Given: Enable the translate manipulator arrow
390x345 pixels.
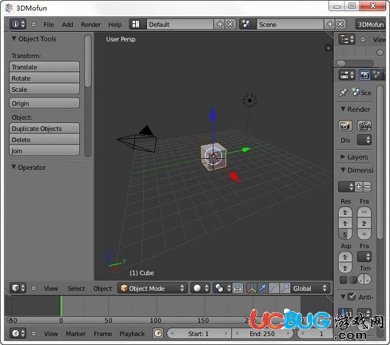Looking at the screenshot, I should 263,288.
